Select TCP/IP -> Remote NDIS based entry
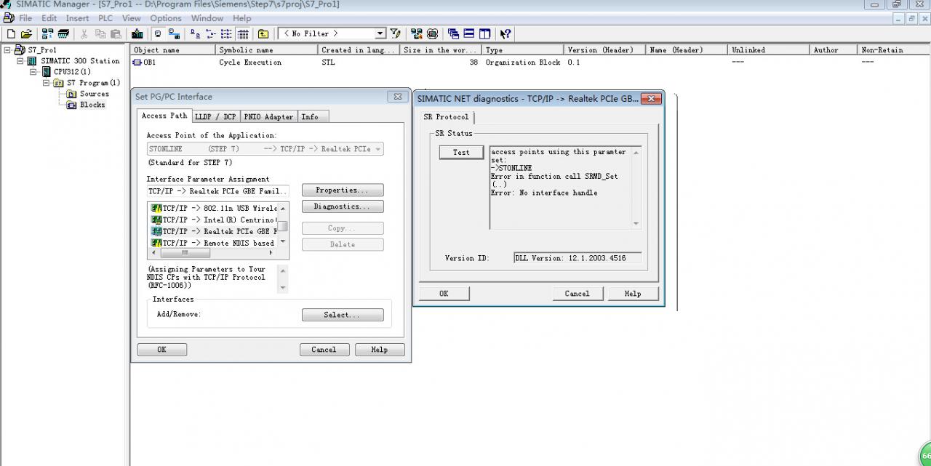 coord(214,243)
